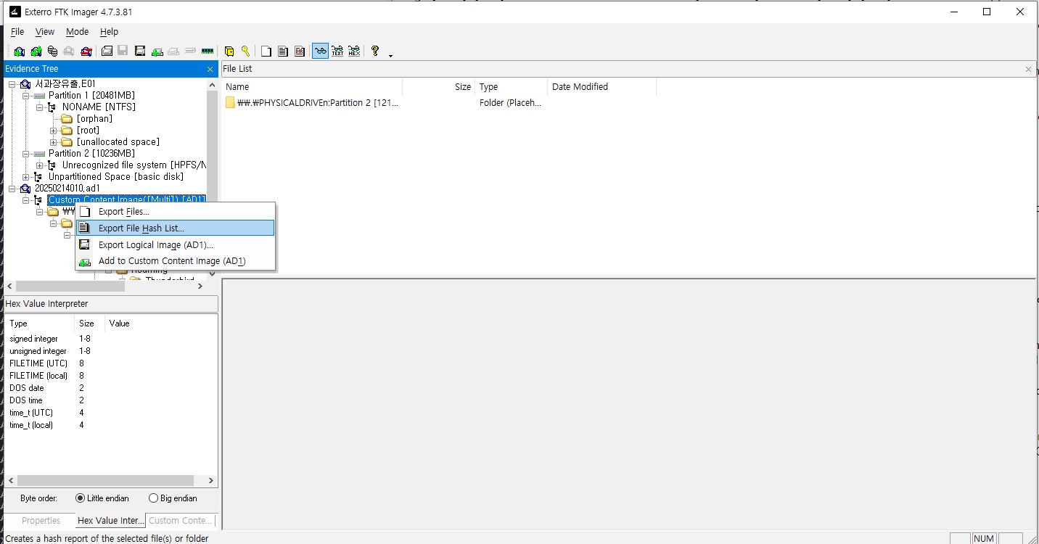The height and width of the screenshot is (544, 1039).
Task: Close the Evidence Tree panel
Action: (210, 69)
